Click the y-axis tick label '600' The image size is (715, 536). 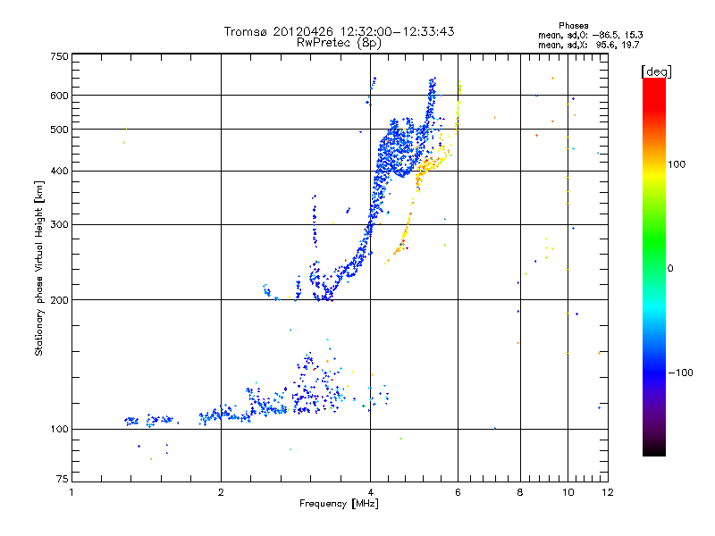(x=59, y=96)
